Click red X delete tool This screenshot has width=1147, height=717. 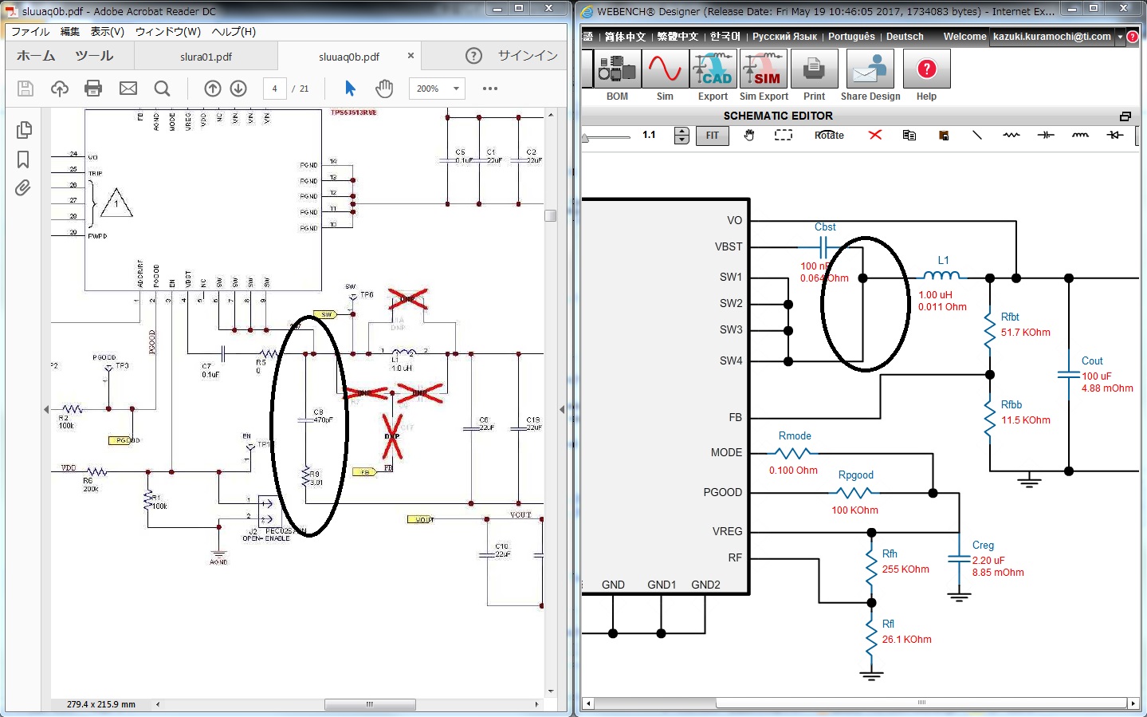(875, 135)
